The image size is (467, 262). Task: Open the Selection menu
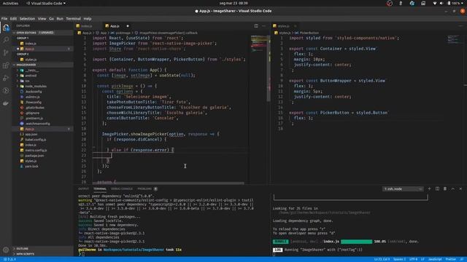tap(27, 19)
